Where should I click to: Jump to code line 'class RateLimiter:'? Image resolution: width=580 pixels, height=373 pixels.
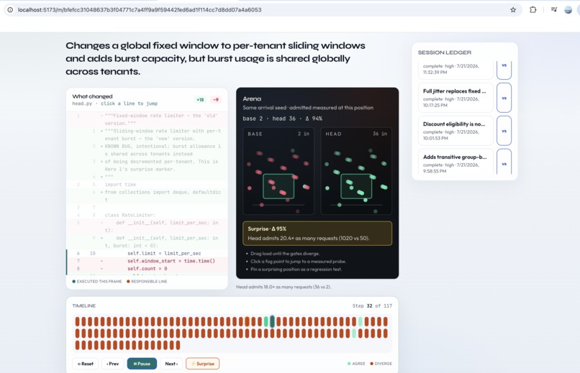[148, 215]
